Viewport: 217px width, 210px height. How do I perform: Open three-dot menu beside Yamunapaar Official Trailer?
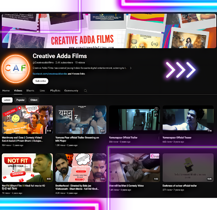coord(159,138)
